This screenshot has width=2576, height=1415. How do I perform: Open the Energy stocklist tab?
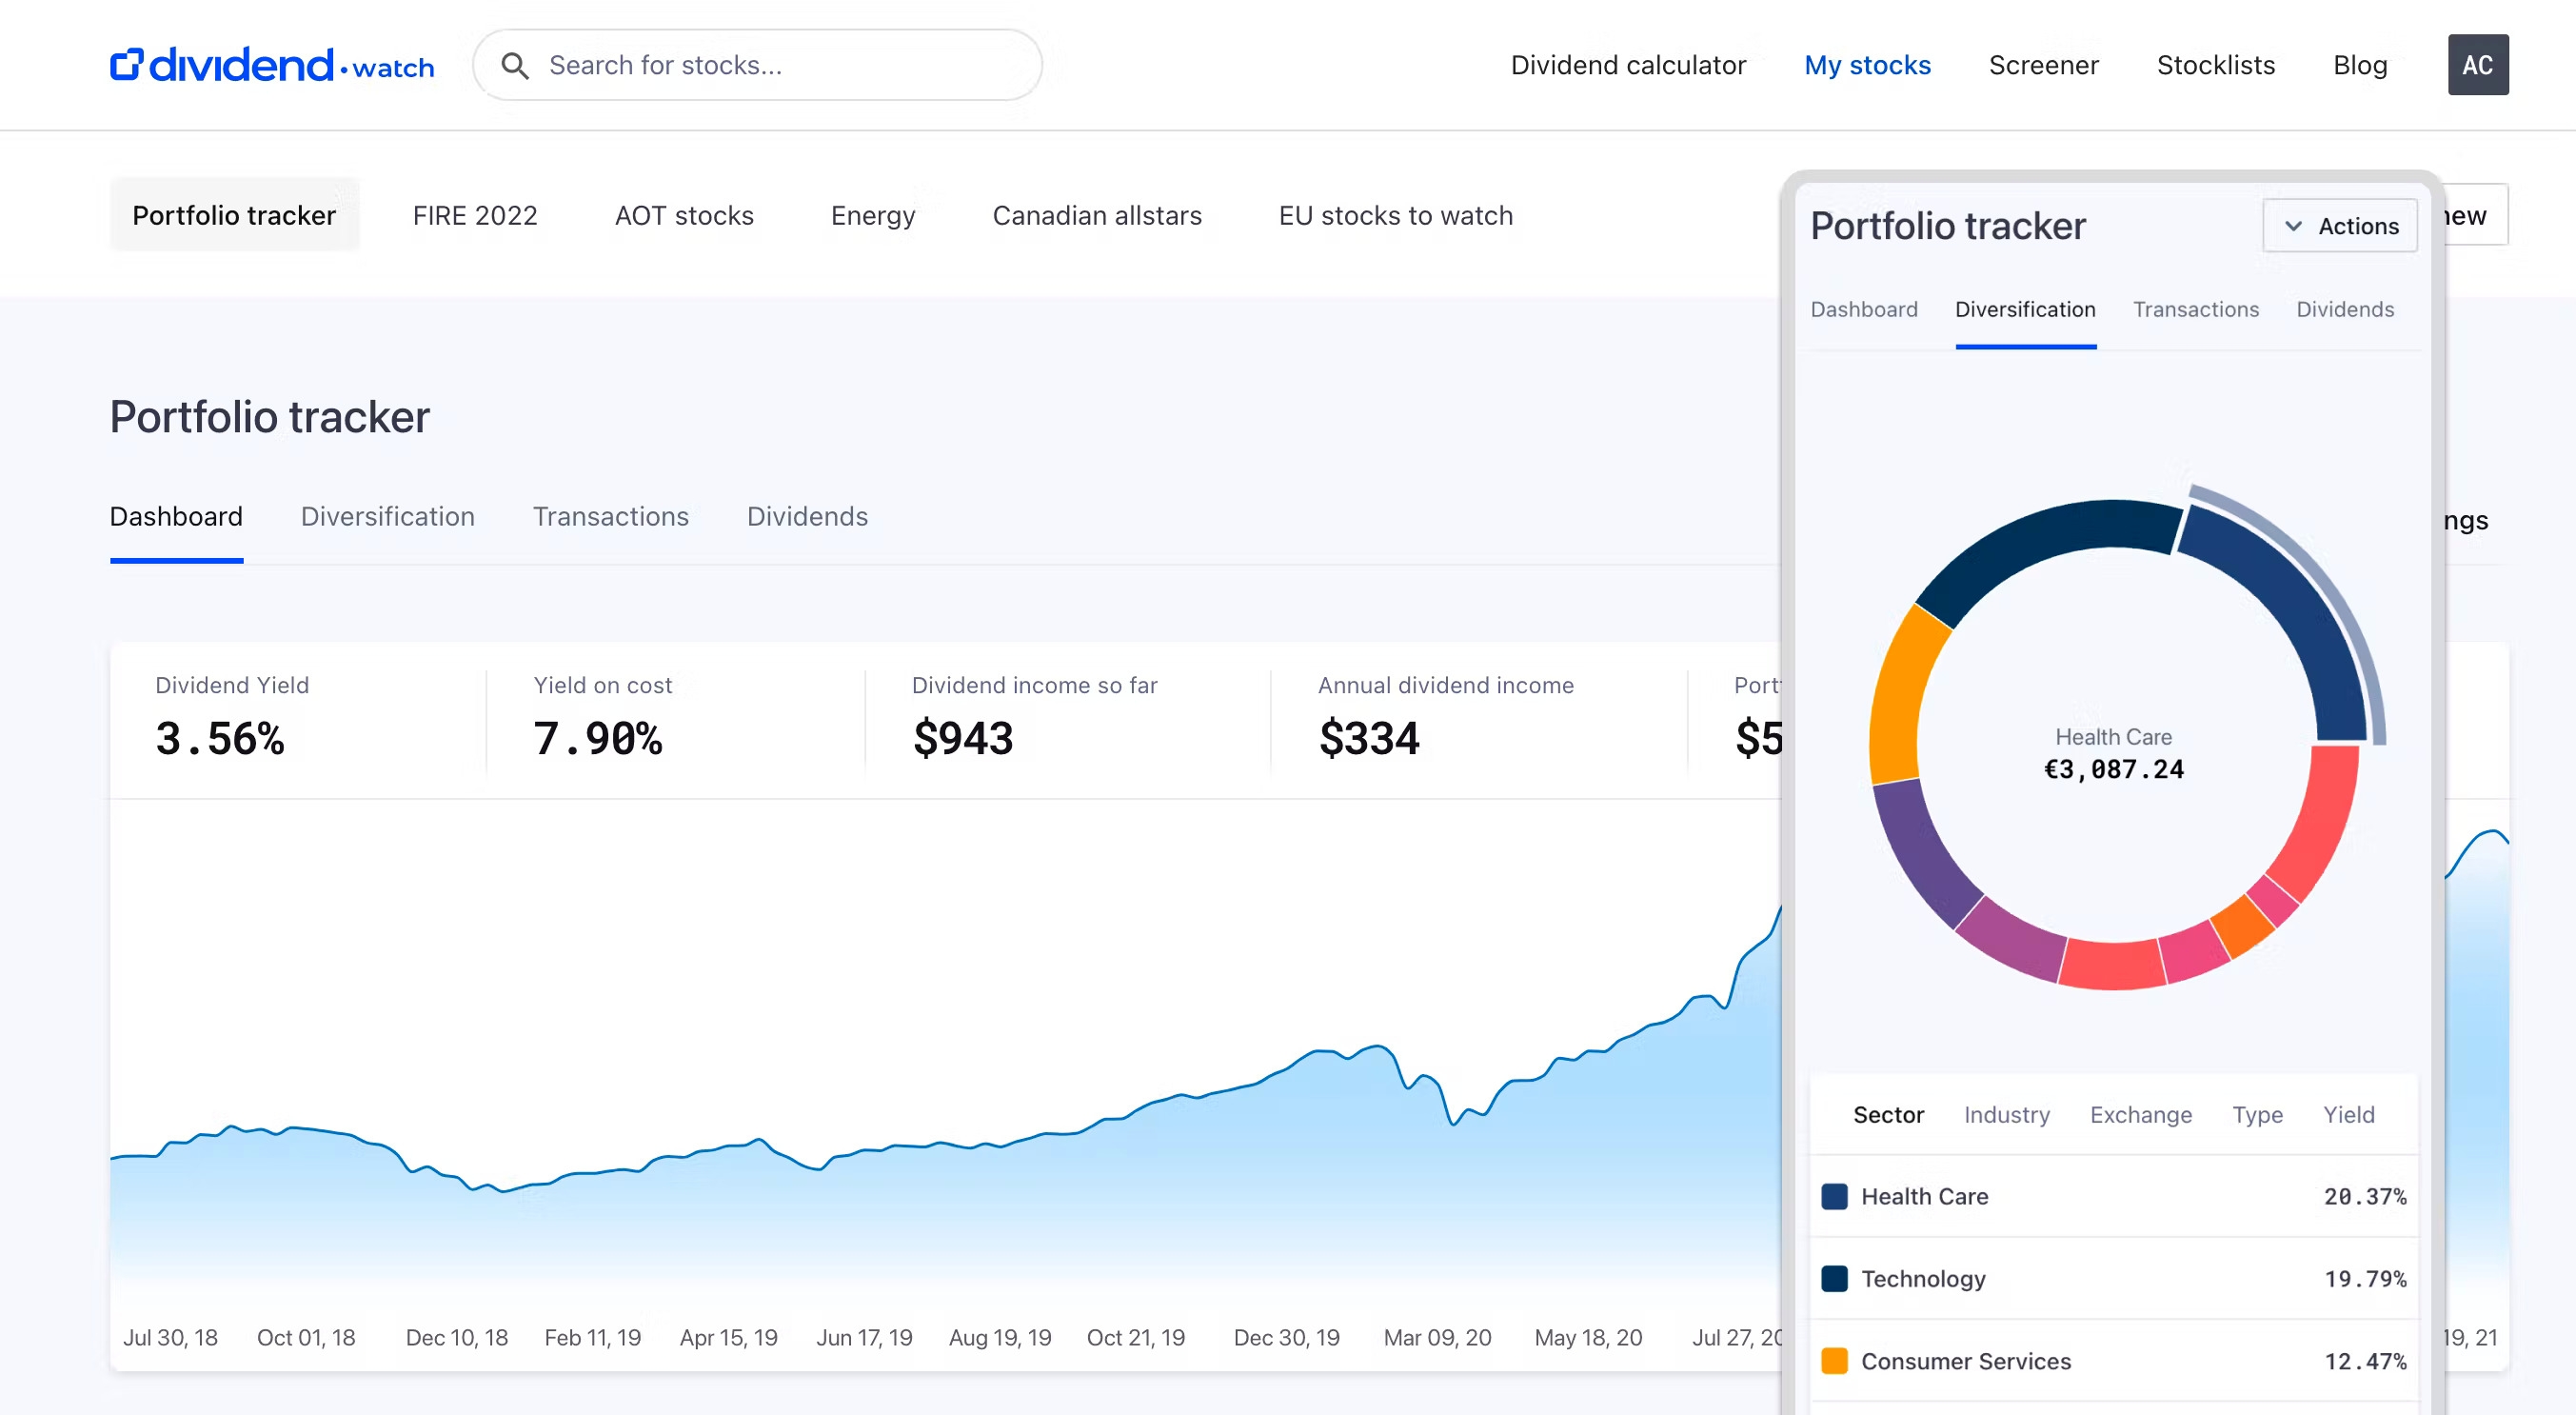872,215
